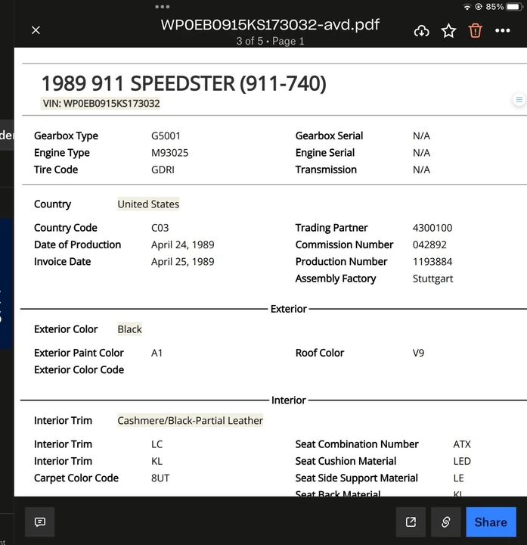Tap the Interior section heading
The height and width of the screenshot is (545, 527).
click(x=289, y=400)
